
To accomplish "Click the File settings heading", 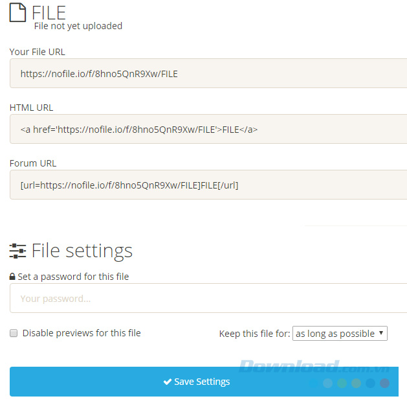I will pyautogui.click(x=82, y=251).
